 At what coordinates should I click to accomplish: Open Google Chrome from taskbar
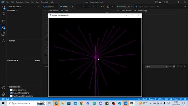coord(82,103)
